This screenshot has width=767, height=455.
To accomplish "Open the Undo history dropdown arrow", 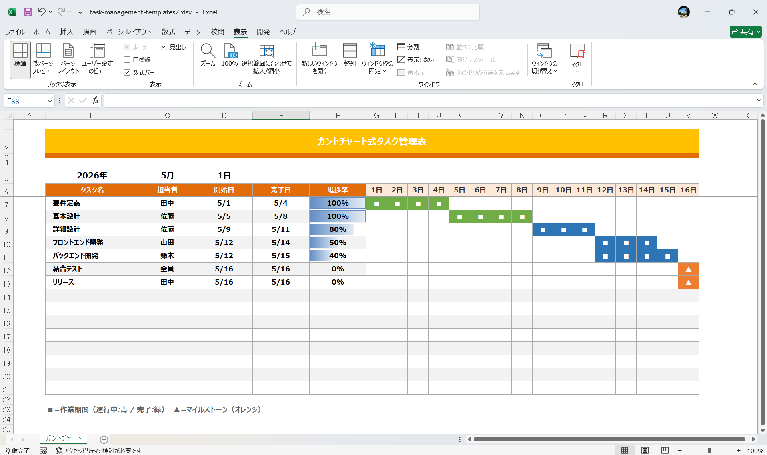I will [x=50, y=12].
